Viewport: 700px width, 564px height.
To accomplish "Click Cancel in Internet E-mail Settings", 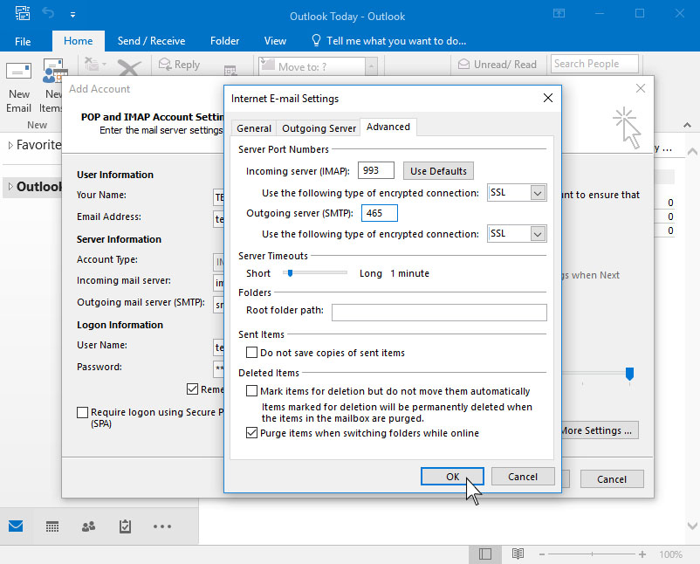I will pos(523,477).
